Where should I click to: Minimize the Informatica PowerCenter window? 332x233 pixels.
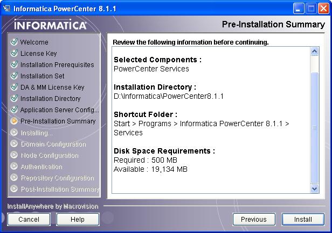point(299,9)
